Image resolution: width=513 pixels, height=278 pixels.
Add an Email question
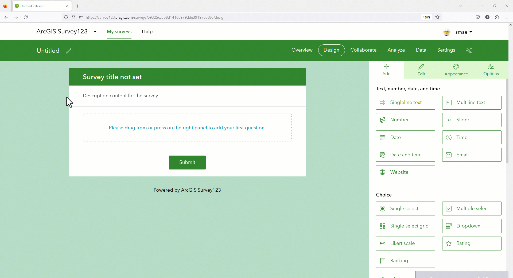(472, 155)
